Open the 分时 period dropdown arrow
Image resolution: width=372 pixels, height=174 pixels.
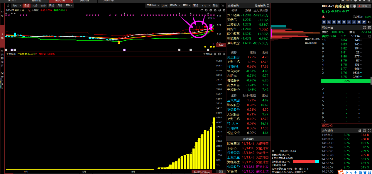[x=20, y=6]
